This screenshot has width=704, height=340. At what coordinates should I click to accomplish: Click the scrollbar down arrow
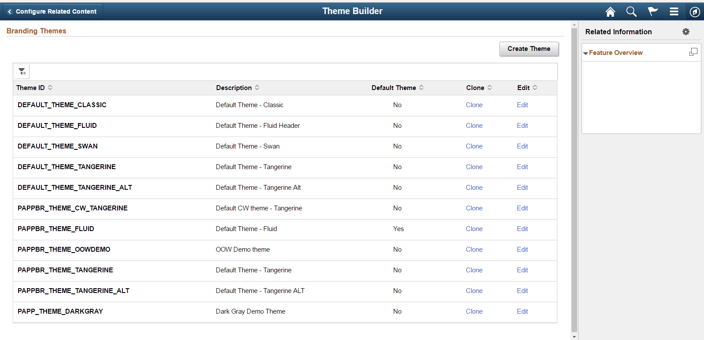click(x=574, y=336)
